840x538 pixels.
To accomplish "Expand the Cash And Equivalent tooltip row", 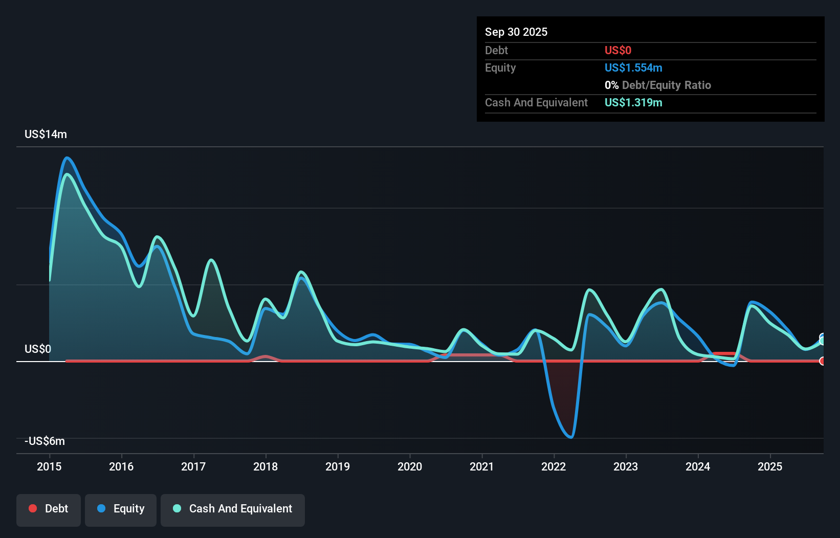I will [x=536, y=102].
